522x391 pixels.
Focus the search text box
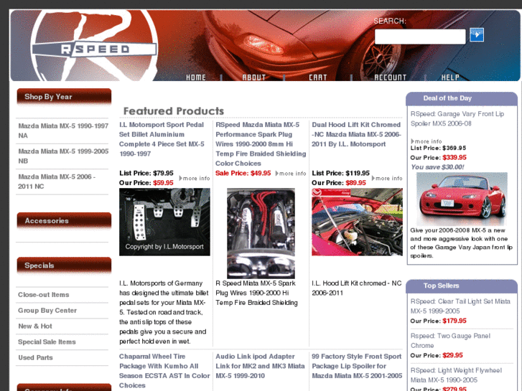[420, 37]
